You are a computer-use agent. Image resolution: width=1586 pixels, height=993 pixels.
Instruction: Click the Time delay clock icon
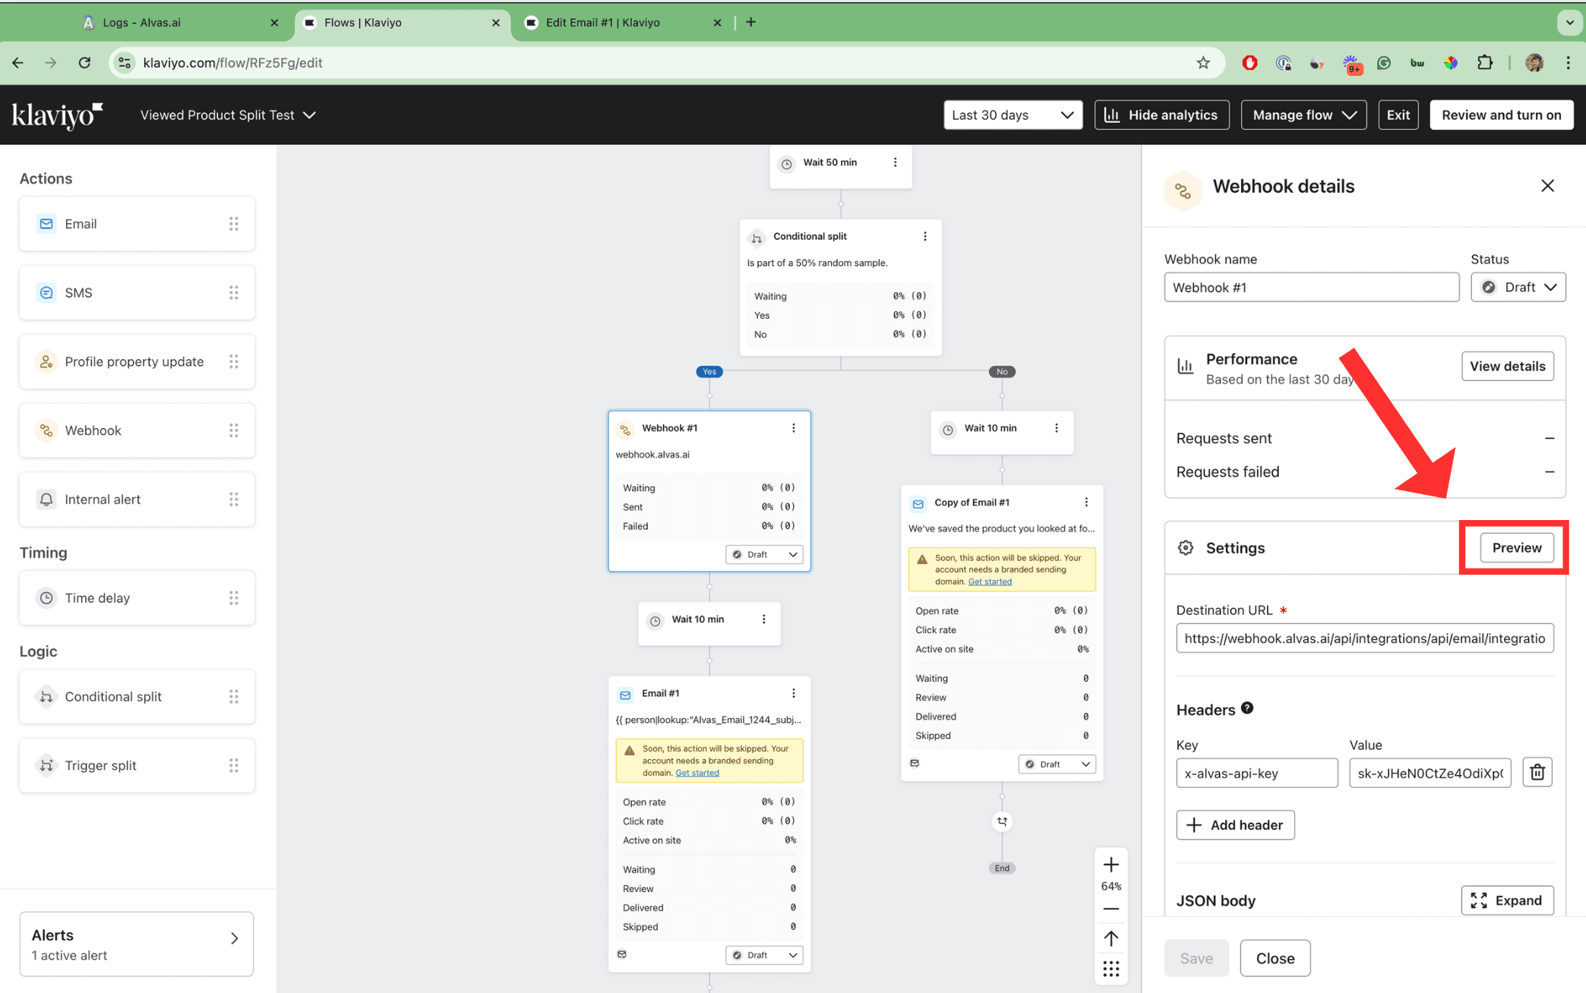tap(46, 598)
